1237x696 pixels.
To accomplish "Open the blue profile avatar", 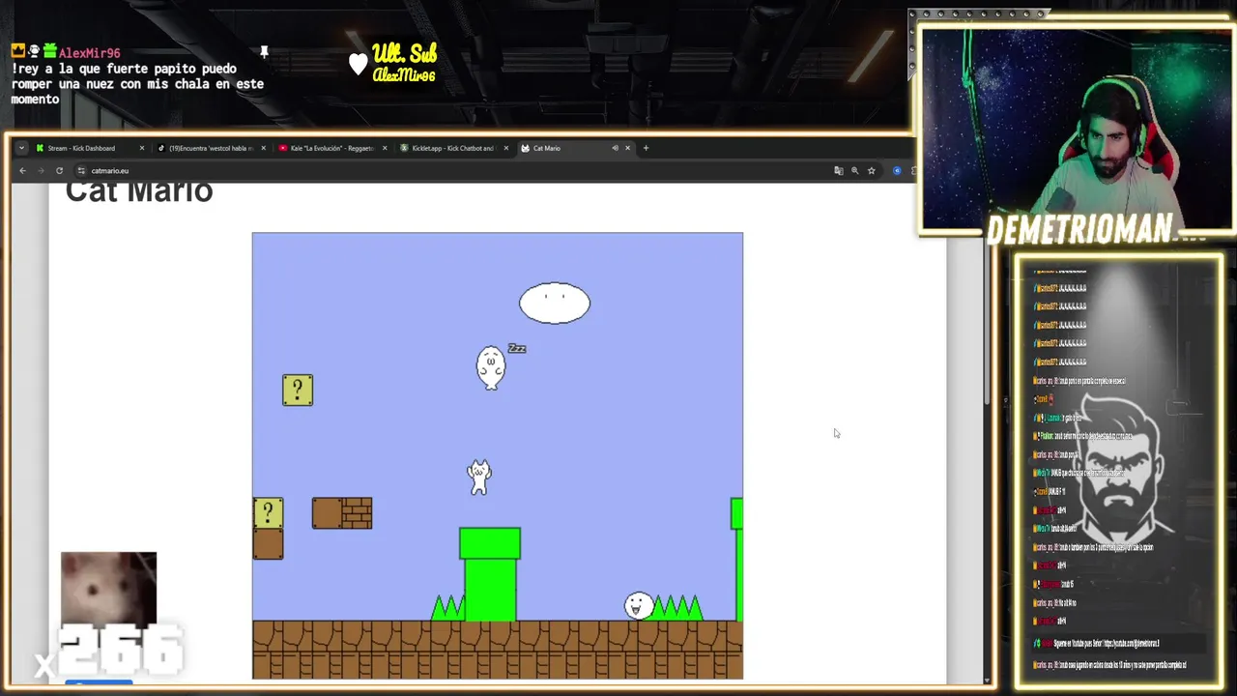I will tap(897, 170).
